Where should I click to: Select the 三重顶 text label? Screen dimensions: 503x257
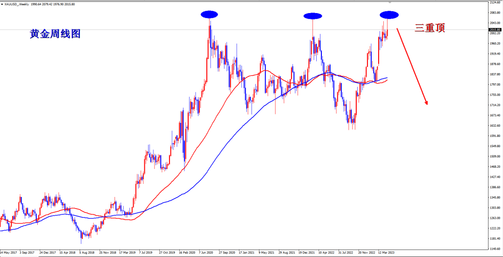[x=429, y=28]
